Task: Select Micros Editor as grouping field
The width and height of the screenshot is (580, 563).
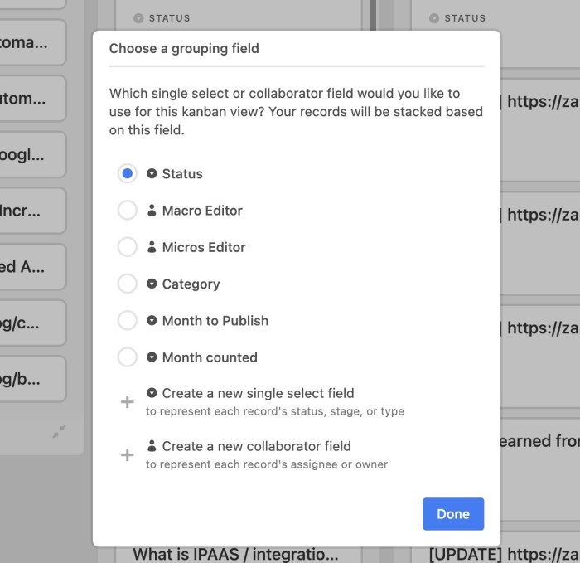Action: pos(128,247)
